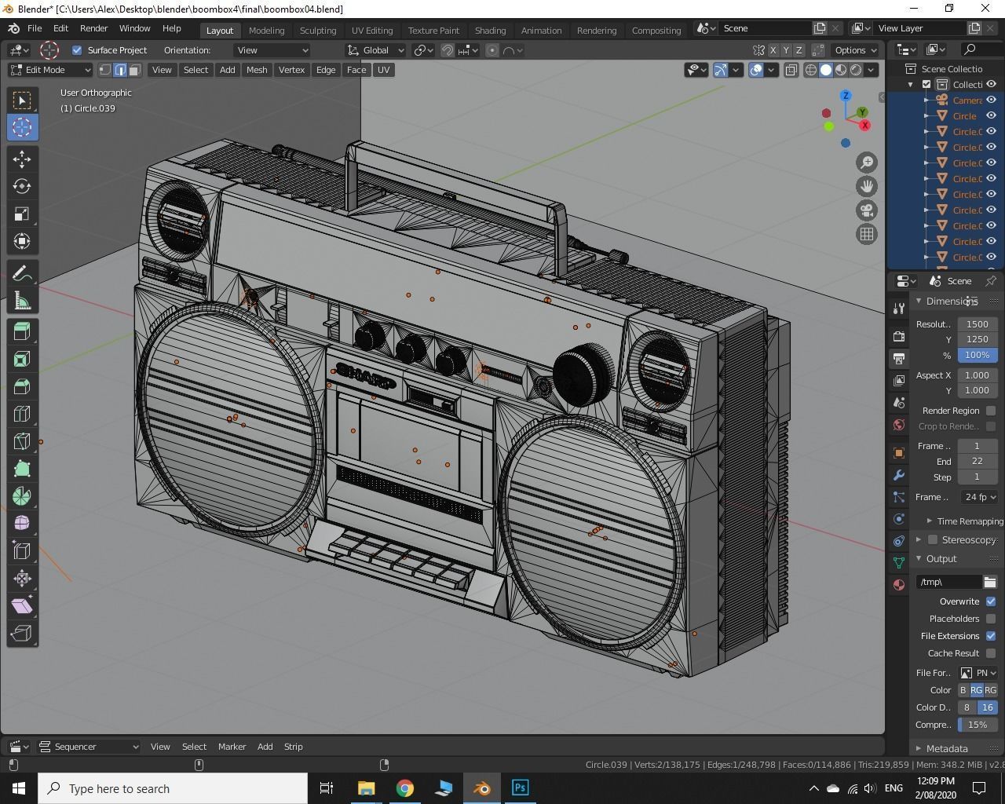This screenshot has height=804, width=1005.
Task: Switch to orthographic/perspective grid icon
Action: [867, 234]
